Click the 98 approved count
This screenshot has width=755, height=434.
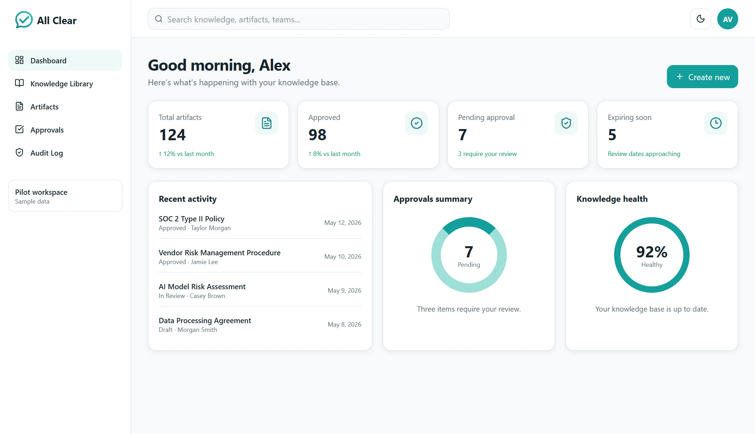pyautogui.click(x=317, y=135)
